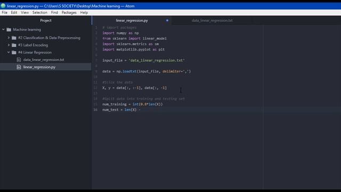Viewport: 341px width, 192px height.
Task: Click the data_linear_regression.txt file icon
Action: (x=19, y=60)
